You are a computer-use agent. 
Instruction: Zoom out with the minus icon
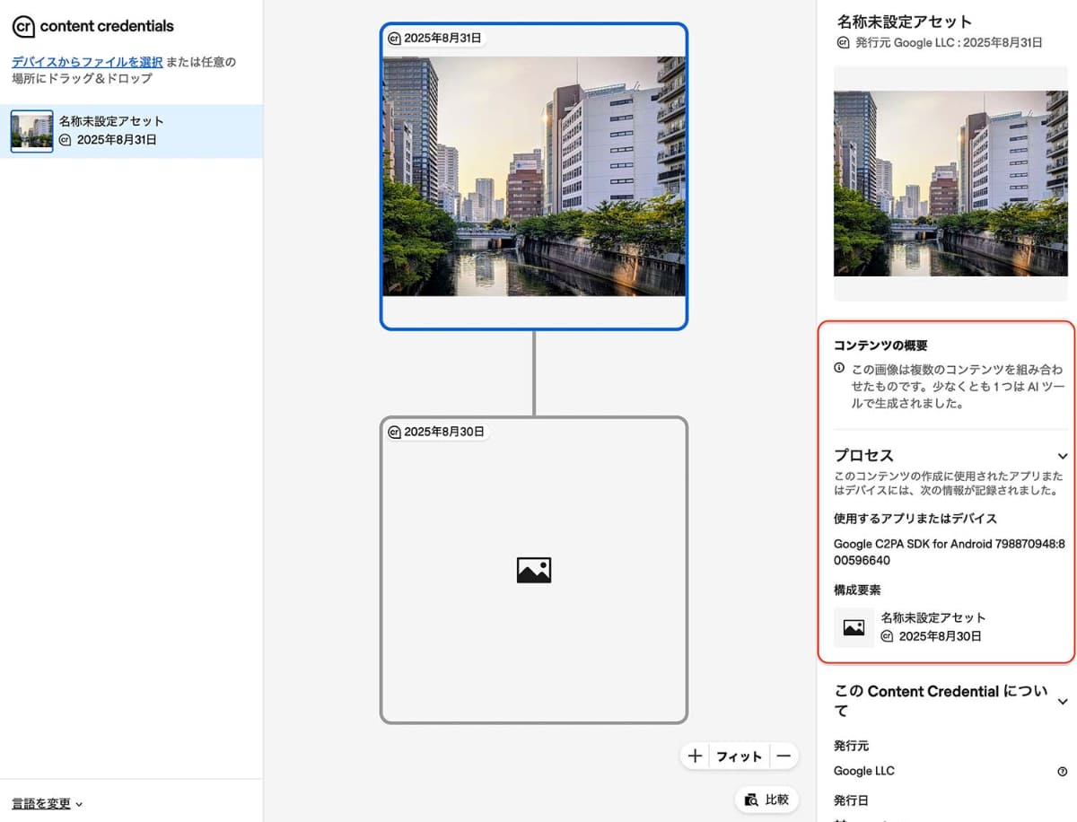click(783, 755)
